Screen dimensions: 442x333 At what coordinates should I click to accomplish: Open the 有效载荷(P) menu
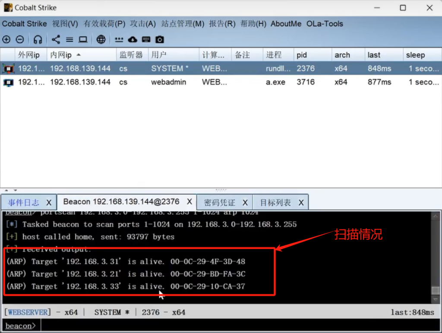point(104,24)
